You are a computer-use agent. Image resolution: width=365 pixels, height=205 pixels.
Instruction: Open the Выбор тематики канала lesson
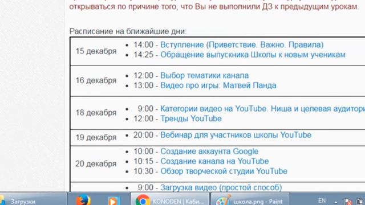point(204,75)
